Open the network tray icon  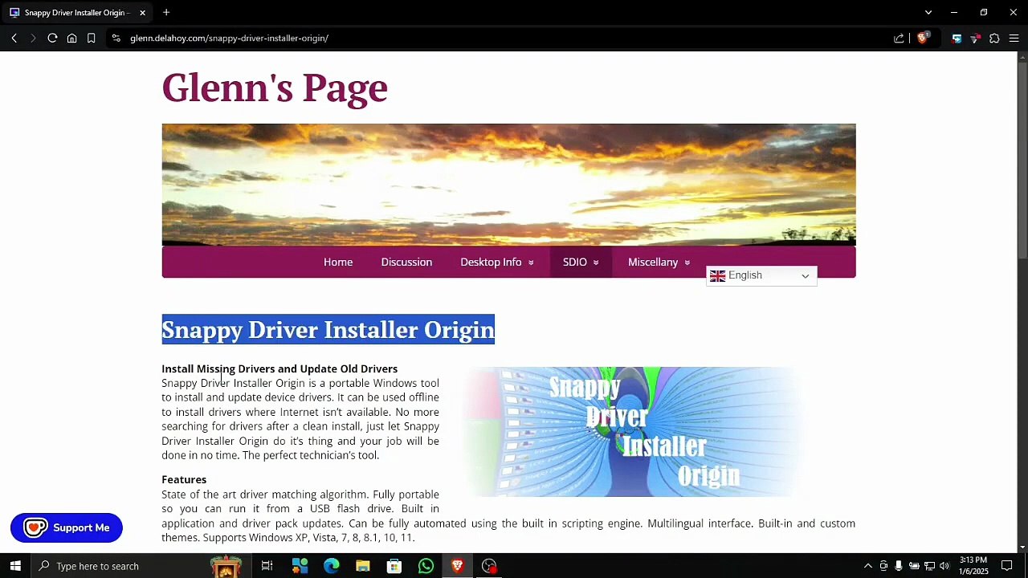pos(929,566)
